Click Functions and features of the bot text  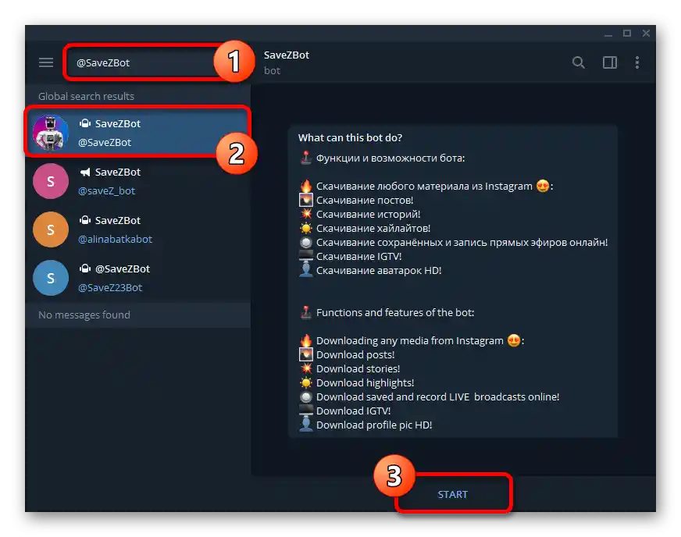[395, 312]
